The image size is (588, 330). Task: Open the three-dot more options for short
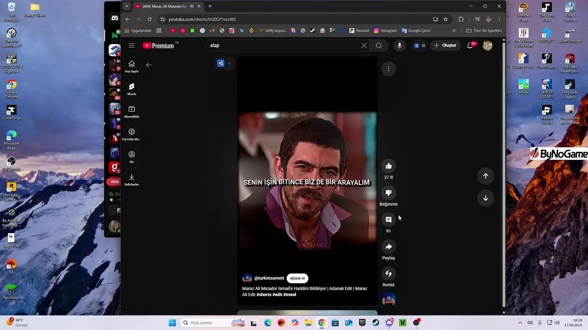[x=389, y=69]
